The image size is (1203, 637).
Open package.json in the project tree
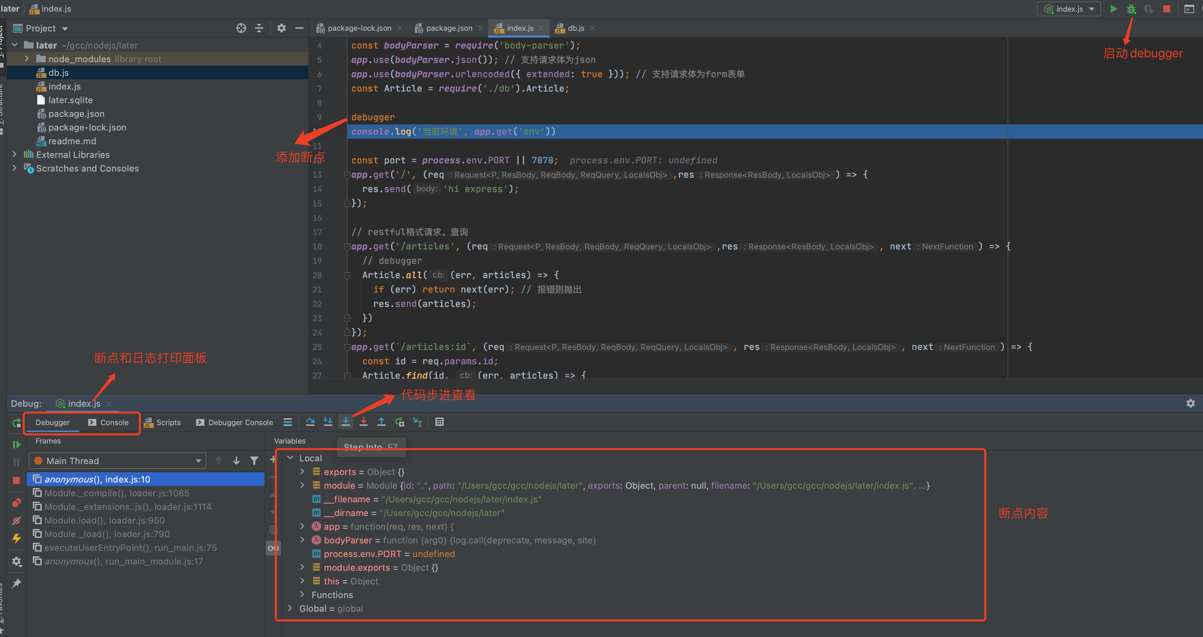point(76,113)
